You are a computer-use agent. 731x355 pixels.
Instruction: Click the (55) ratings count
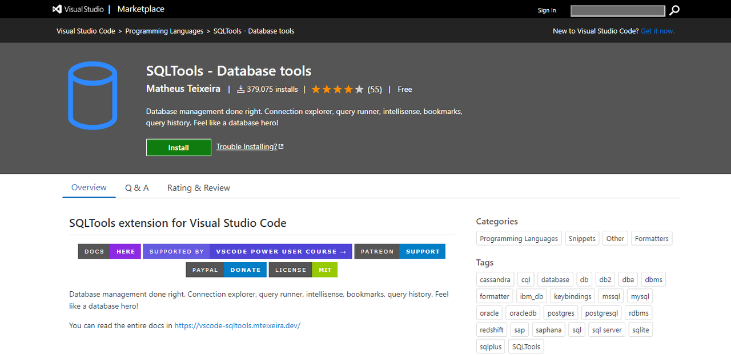click(x=375, y=89)
